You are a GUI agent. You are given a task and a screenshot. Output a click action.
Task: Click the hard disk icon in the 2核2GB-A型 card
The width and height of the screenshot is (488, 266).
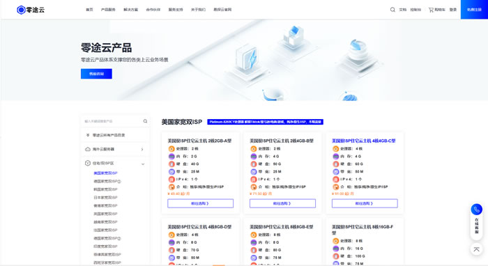click(171, 164)
